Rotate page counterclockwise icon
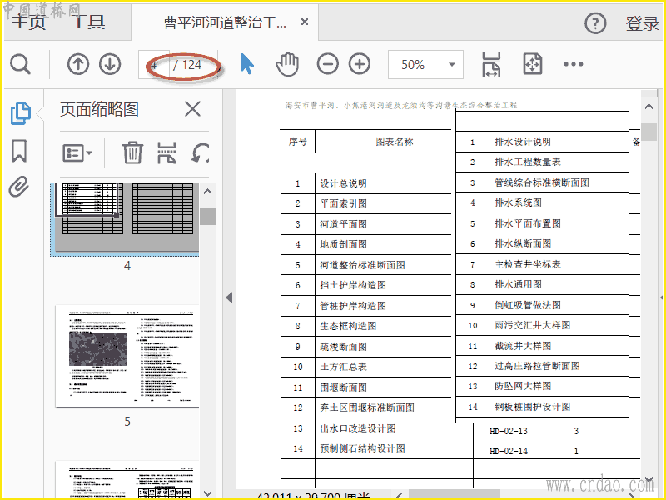Viewport: 666px width, 500px height. (x=200, y=152)
